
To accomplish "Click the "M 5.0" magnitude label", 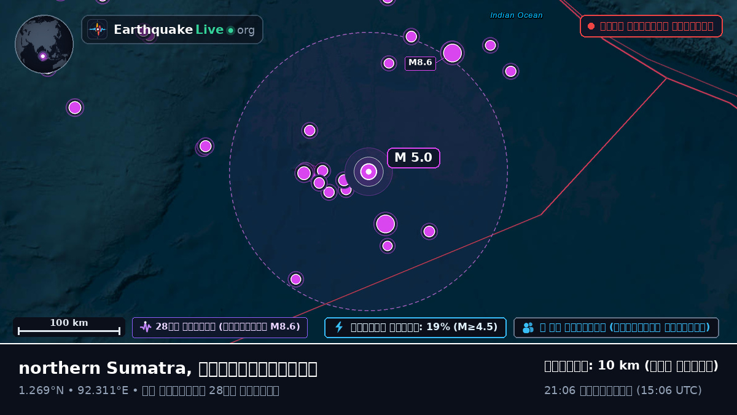I will (413, 158).
